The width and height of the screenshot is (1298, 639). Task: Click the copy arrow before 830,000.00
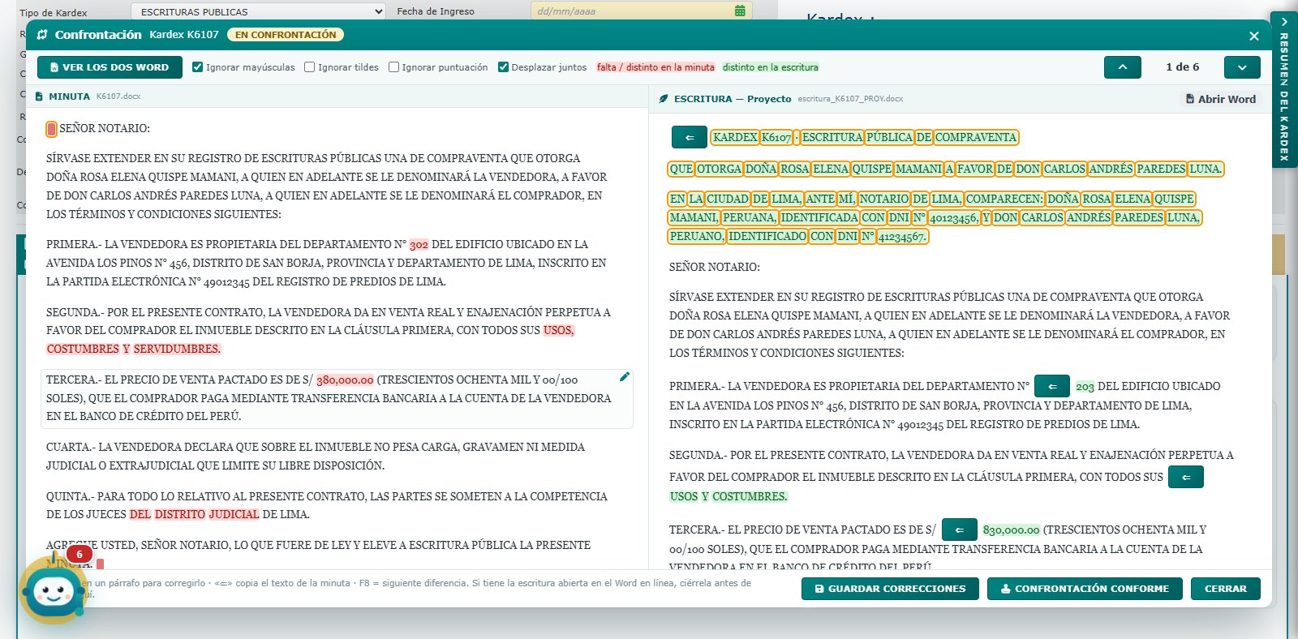point(959,530)
